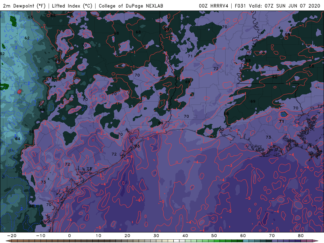Click the "Valid: 07Z SUN JUN 07 2020" timestamp
324x243 pixels.
(x=284, y=6)
